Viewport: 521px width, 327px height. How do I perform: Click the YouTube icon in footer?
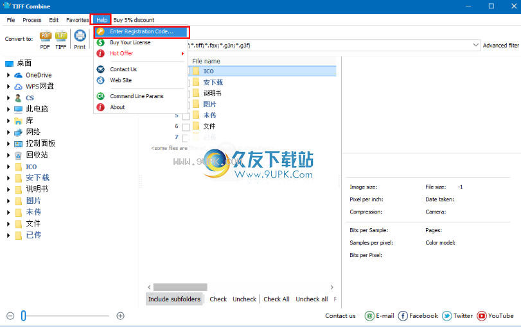pos(481,316)
